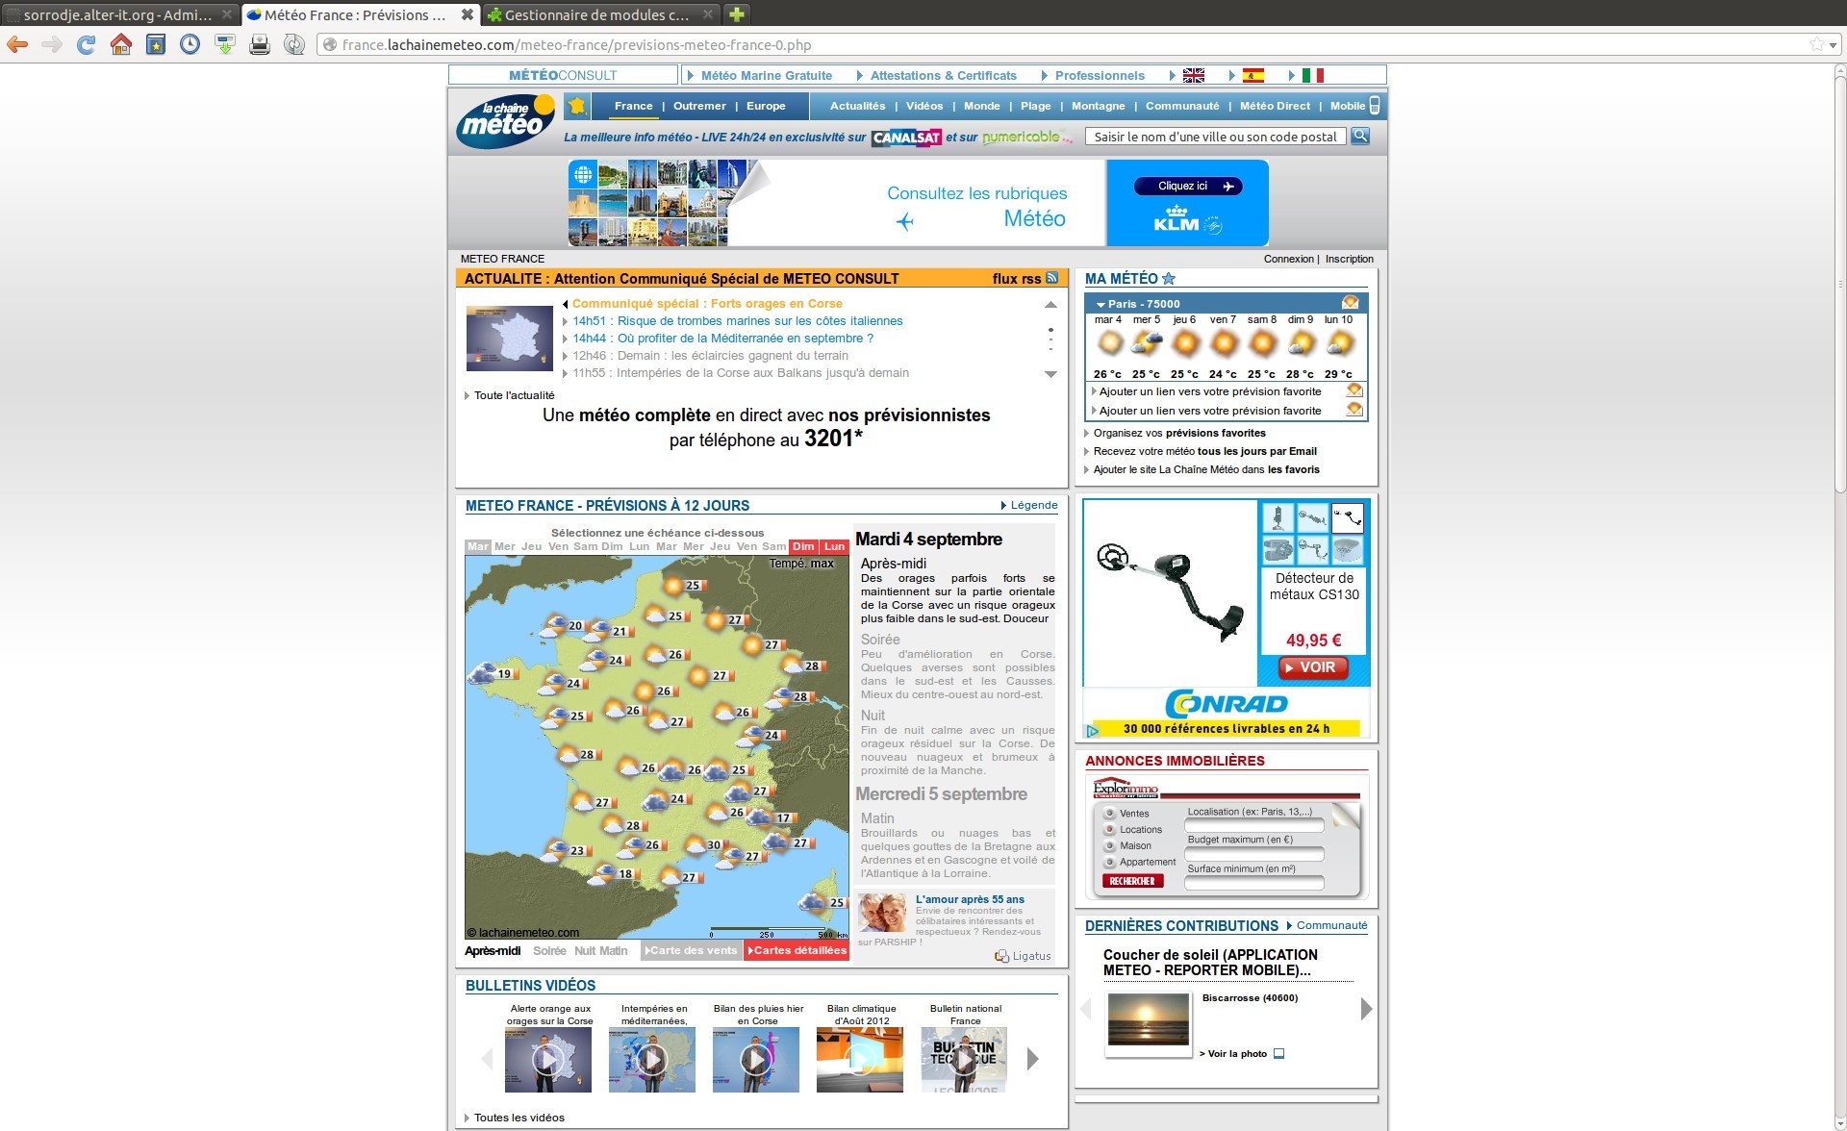
Task: Click the email alert icon for Paris - 75000
Action: coord(1351,303)
